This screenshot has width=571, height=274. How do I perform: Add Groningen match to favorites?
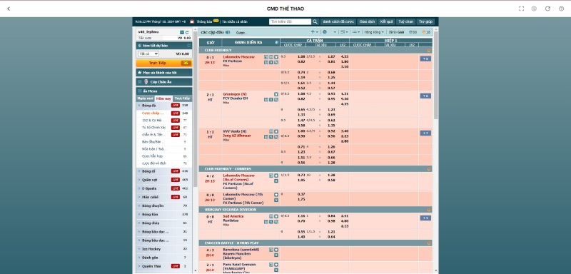(x=276, y=94)
